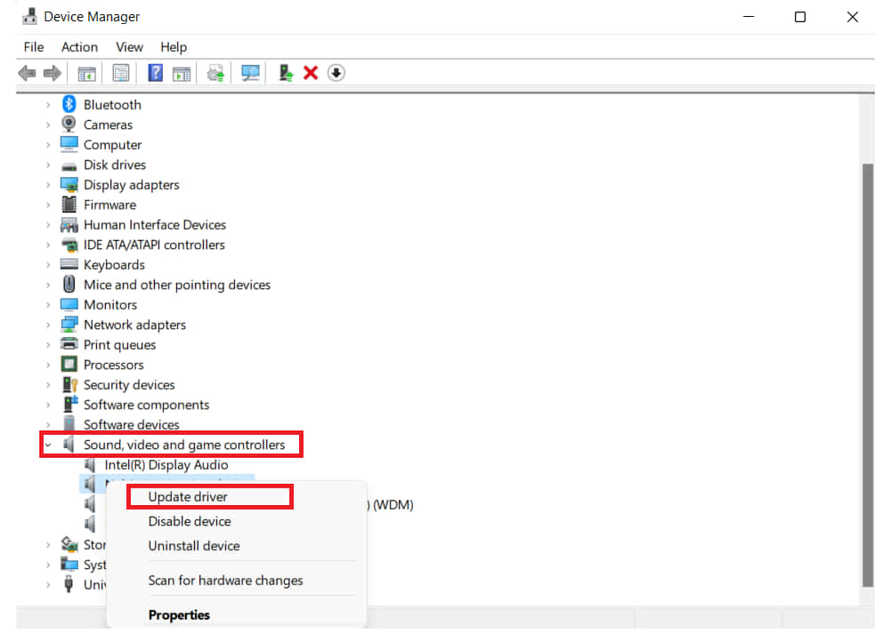Image resolution: width=883 pixels, height=642 pixels.
Task: Select the Disk drives label
Action: coord(115,165)
